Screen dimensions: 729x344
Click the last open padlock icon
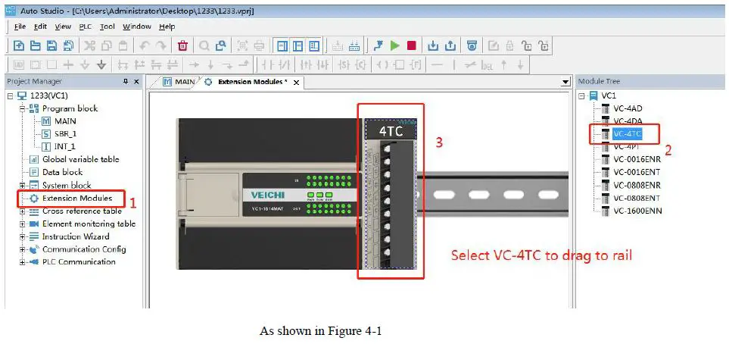point(543,45)
